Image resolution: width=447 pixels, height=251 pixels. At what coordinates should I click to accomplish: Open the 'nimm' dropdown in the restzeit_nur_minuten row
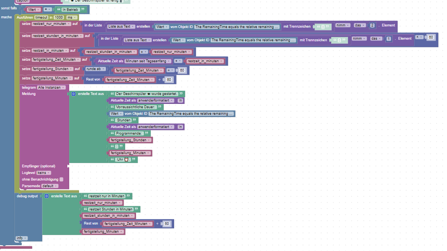[x=343, y=25]
